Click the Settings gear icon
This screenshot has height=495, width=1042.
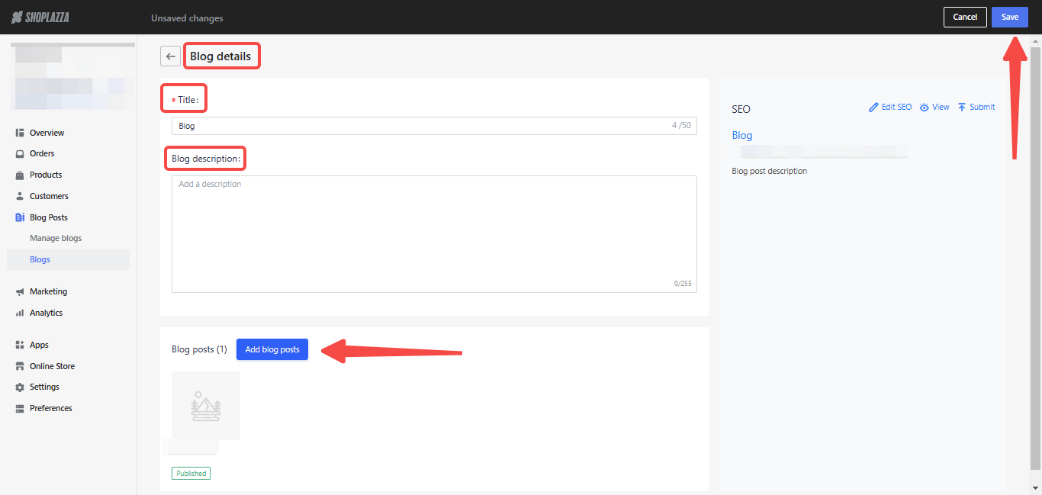pyautogui.click(x=20, y=387)
